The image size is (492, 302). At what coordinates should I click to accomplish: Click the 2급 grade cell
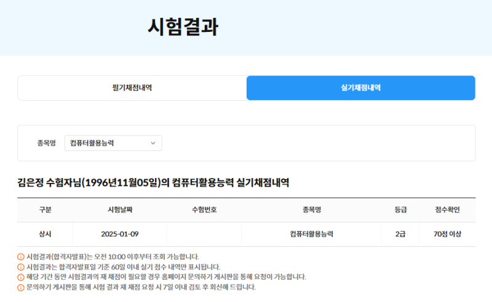(400, 234)
